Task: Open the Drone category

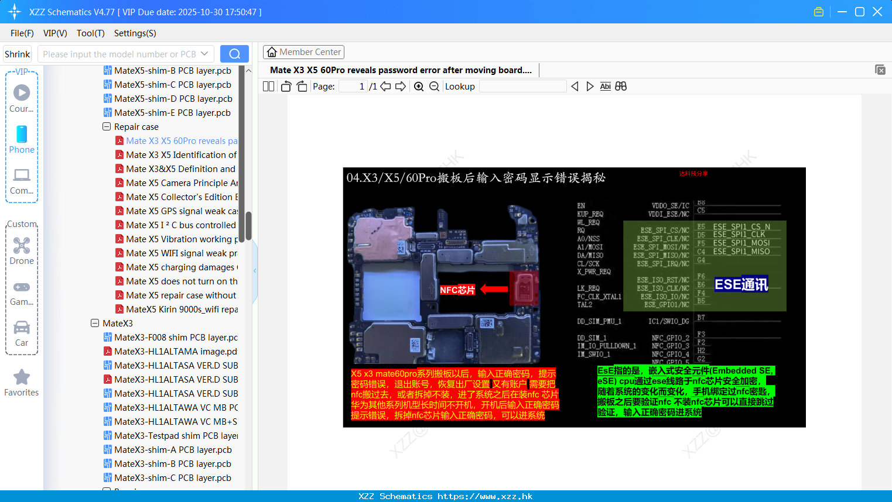Action: (22, 250)
